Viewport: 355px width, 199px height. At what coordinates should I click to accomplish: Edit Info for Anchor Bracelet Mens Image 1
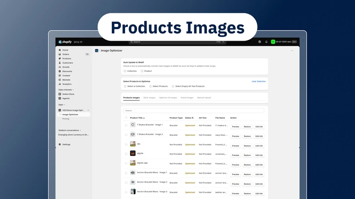coord(259,174)
